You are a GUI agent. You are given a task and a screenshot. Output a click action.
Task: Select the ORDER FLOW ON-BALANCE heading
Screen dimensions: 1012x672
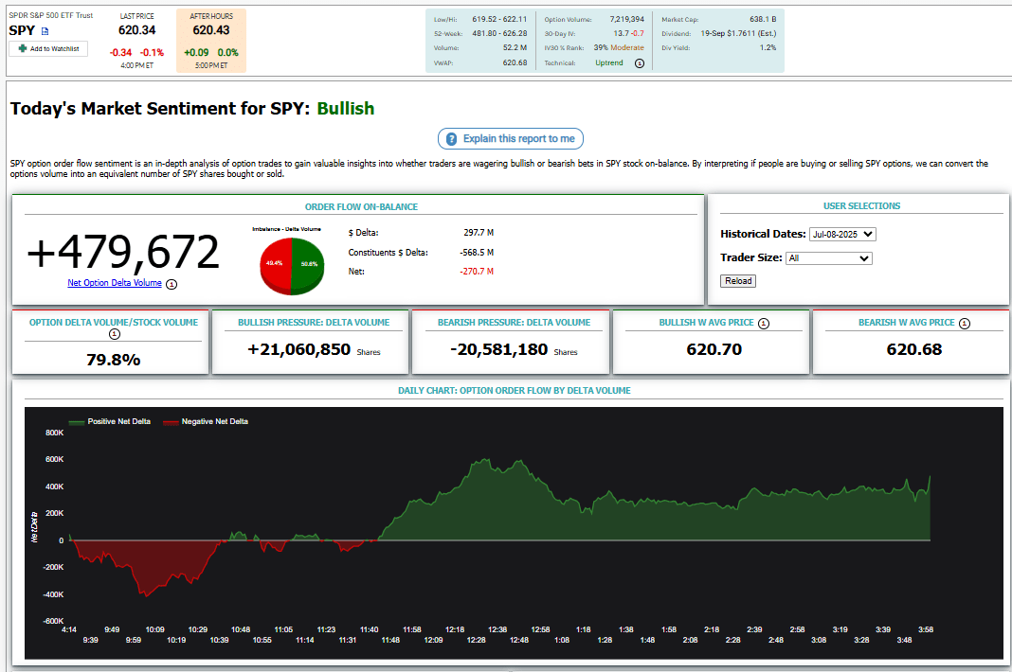pyautogui.click(x=361, y=207)
